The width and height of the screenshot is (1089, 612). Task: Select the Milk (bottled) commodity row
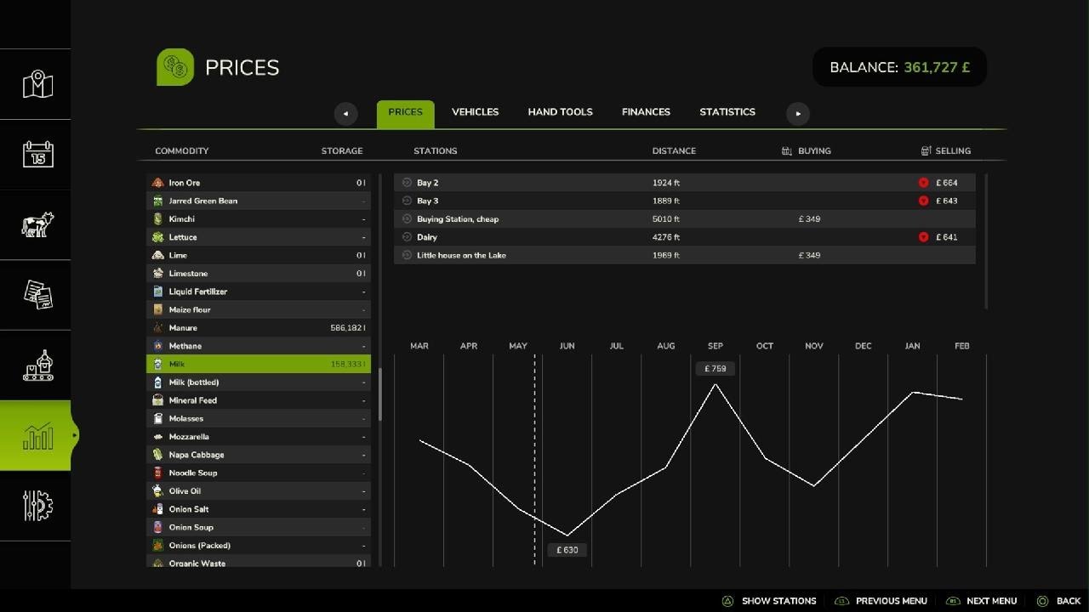coord(259,382)
